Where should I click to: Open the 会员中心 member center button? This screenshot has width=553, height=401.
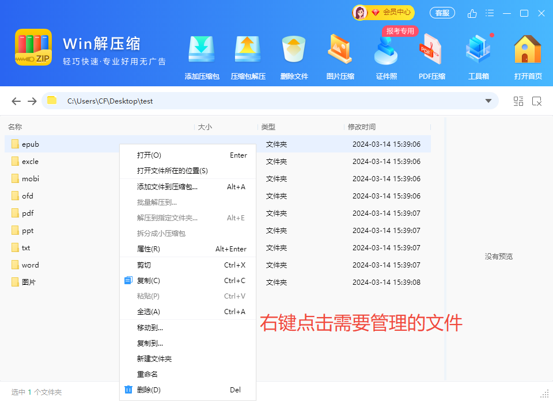click(x=384, y=13)
